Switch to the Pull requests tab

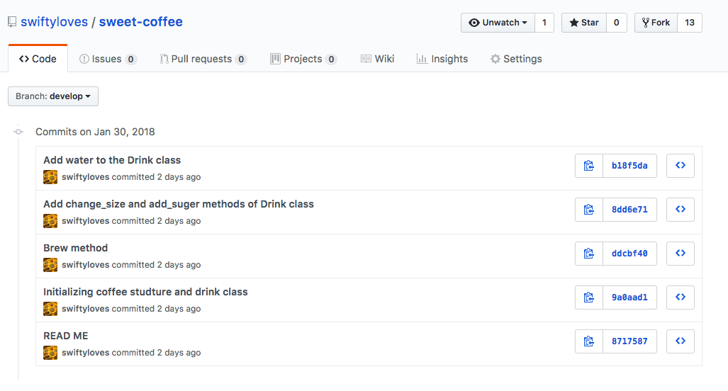(203, 59)
